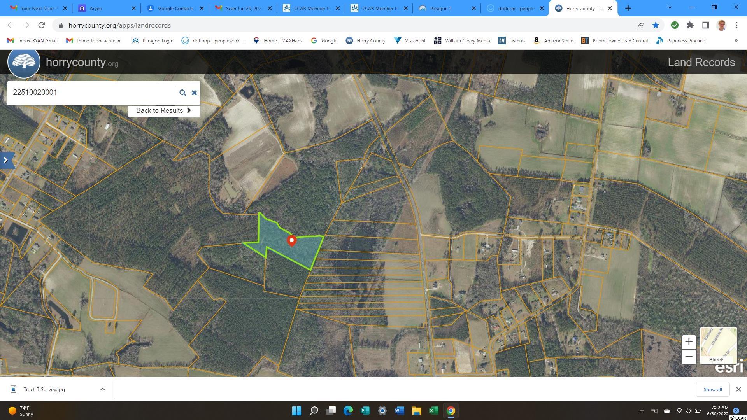Image resolution: width=747 pixels, height=420 pixels.
Task: Click the search magnifier icon in parcel box
Action: (x=182, y=93)
